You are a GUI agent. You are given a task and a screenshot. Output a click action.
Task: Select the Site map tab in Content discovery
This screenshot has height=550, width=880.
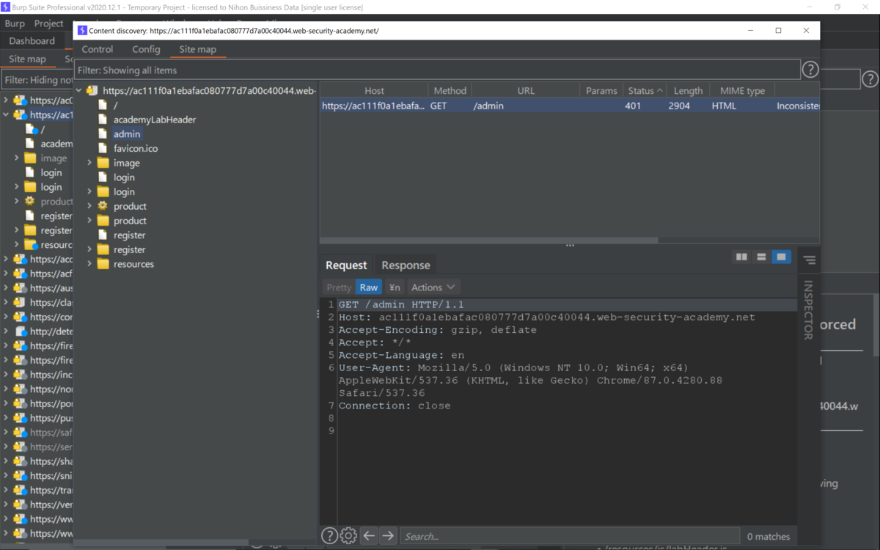198,49
